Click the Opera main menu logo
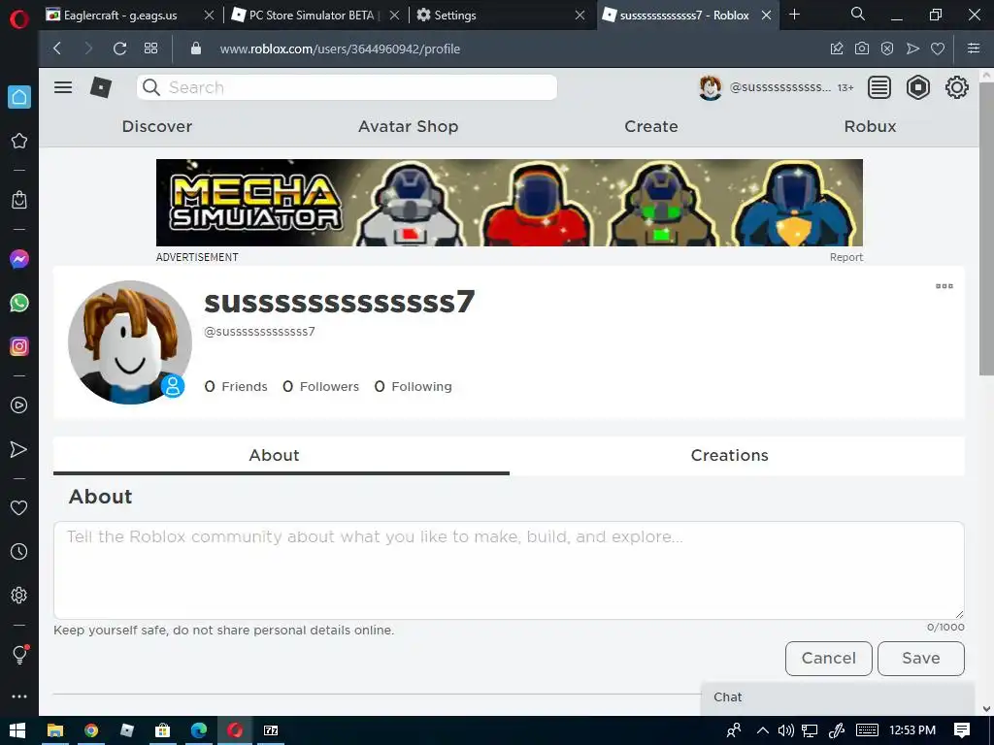Viewport: 994px width, 745px height. pos(19,19)
